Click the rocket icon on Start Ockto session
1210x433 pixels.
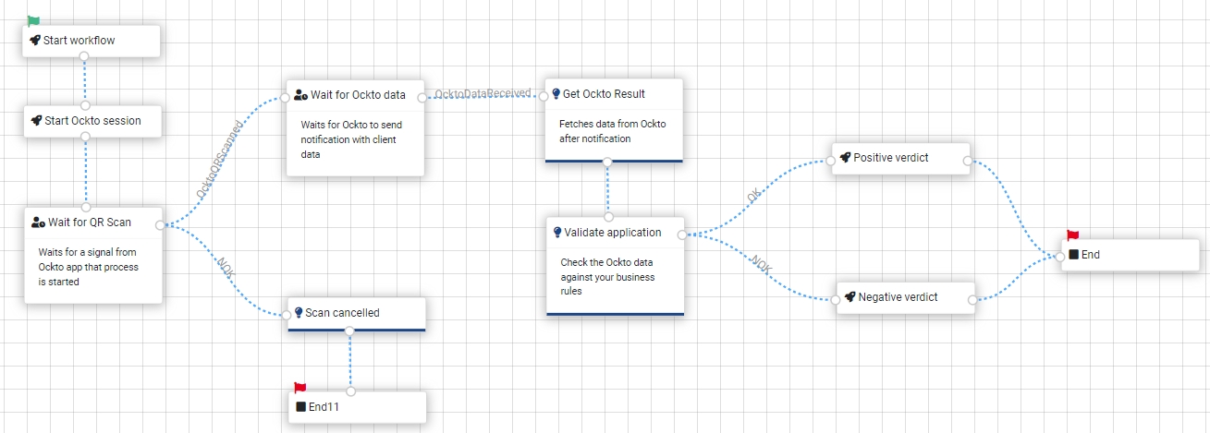[x=36, y=121]
